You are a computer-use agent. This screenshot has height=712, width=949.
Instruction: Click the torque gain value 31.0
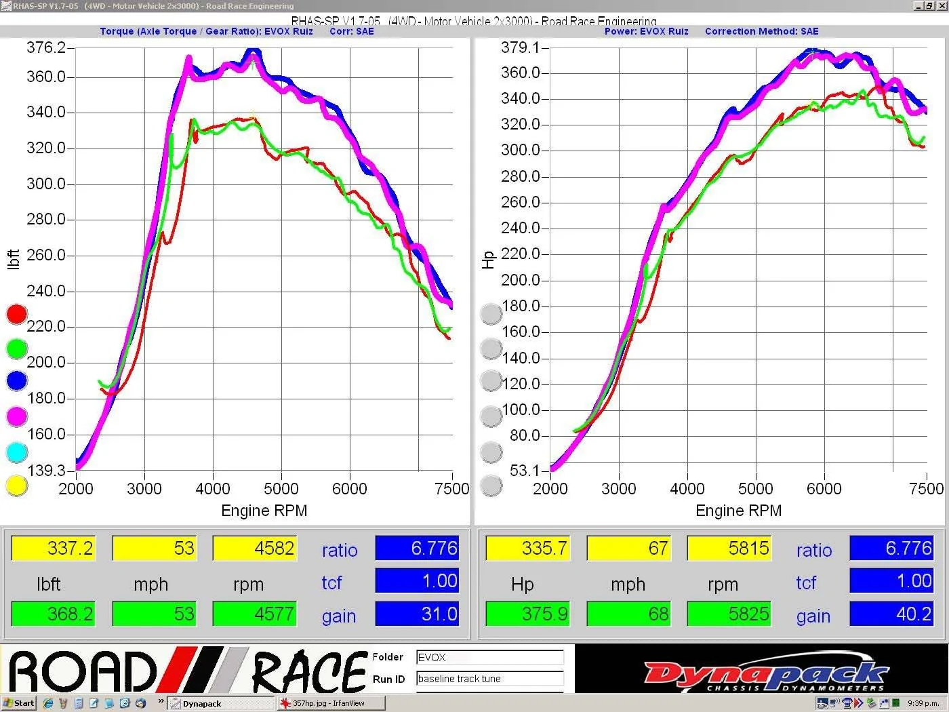tap(417, 614)
